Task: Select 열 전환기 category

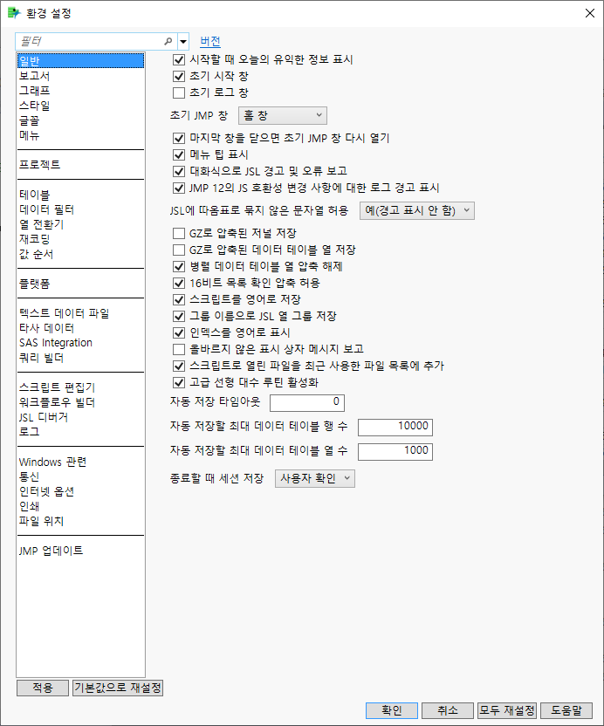Action: coord(80,224)
